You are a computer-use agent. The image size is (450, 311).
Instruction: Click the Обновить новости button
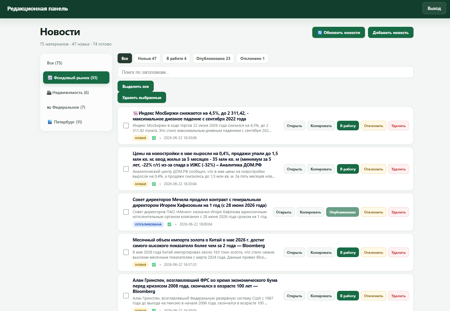point(338,33)
